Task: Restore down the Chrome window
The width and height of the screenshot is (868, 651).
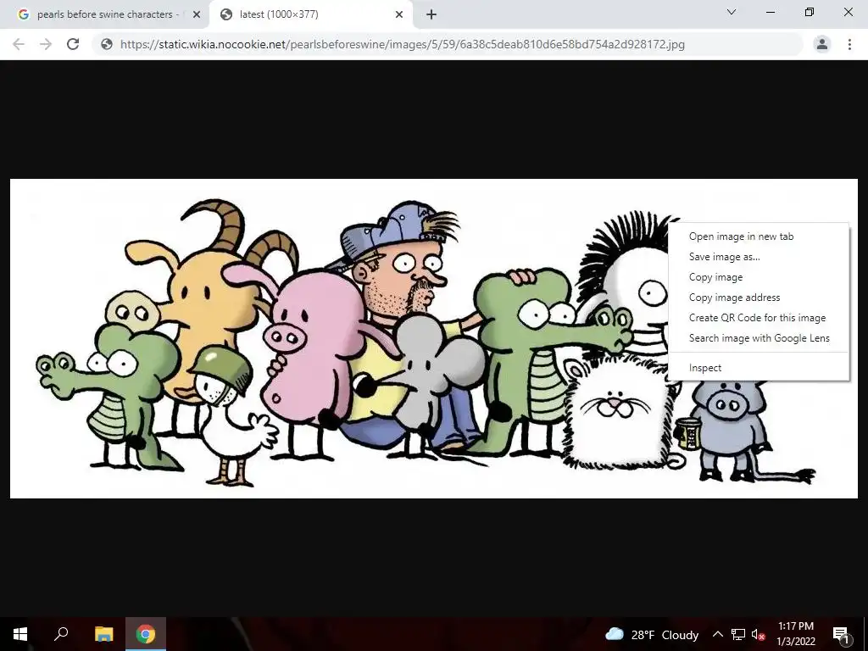Action: [x=810, y=12]
